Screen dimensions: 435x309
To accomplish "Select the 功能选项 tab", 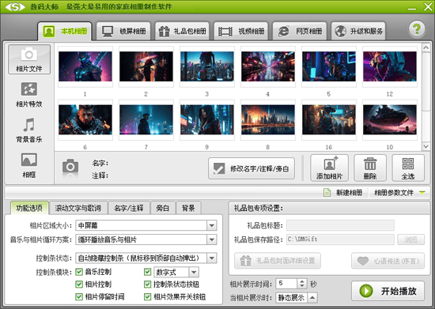I will coord(29,208).
